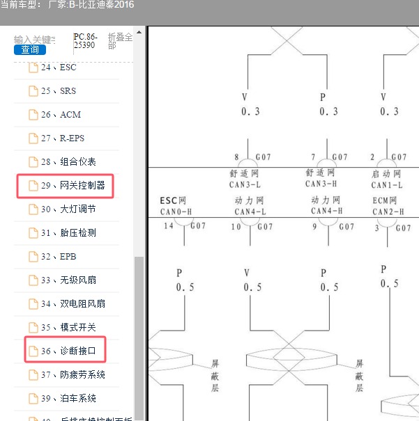
Task: Click the 启动网 CAN1-L label in diagram
Action: (387, 180)
